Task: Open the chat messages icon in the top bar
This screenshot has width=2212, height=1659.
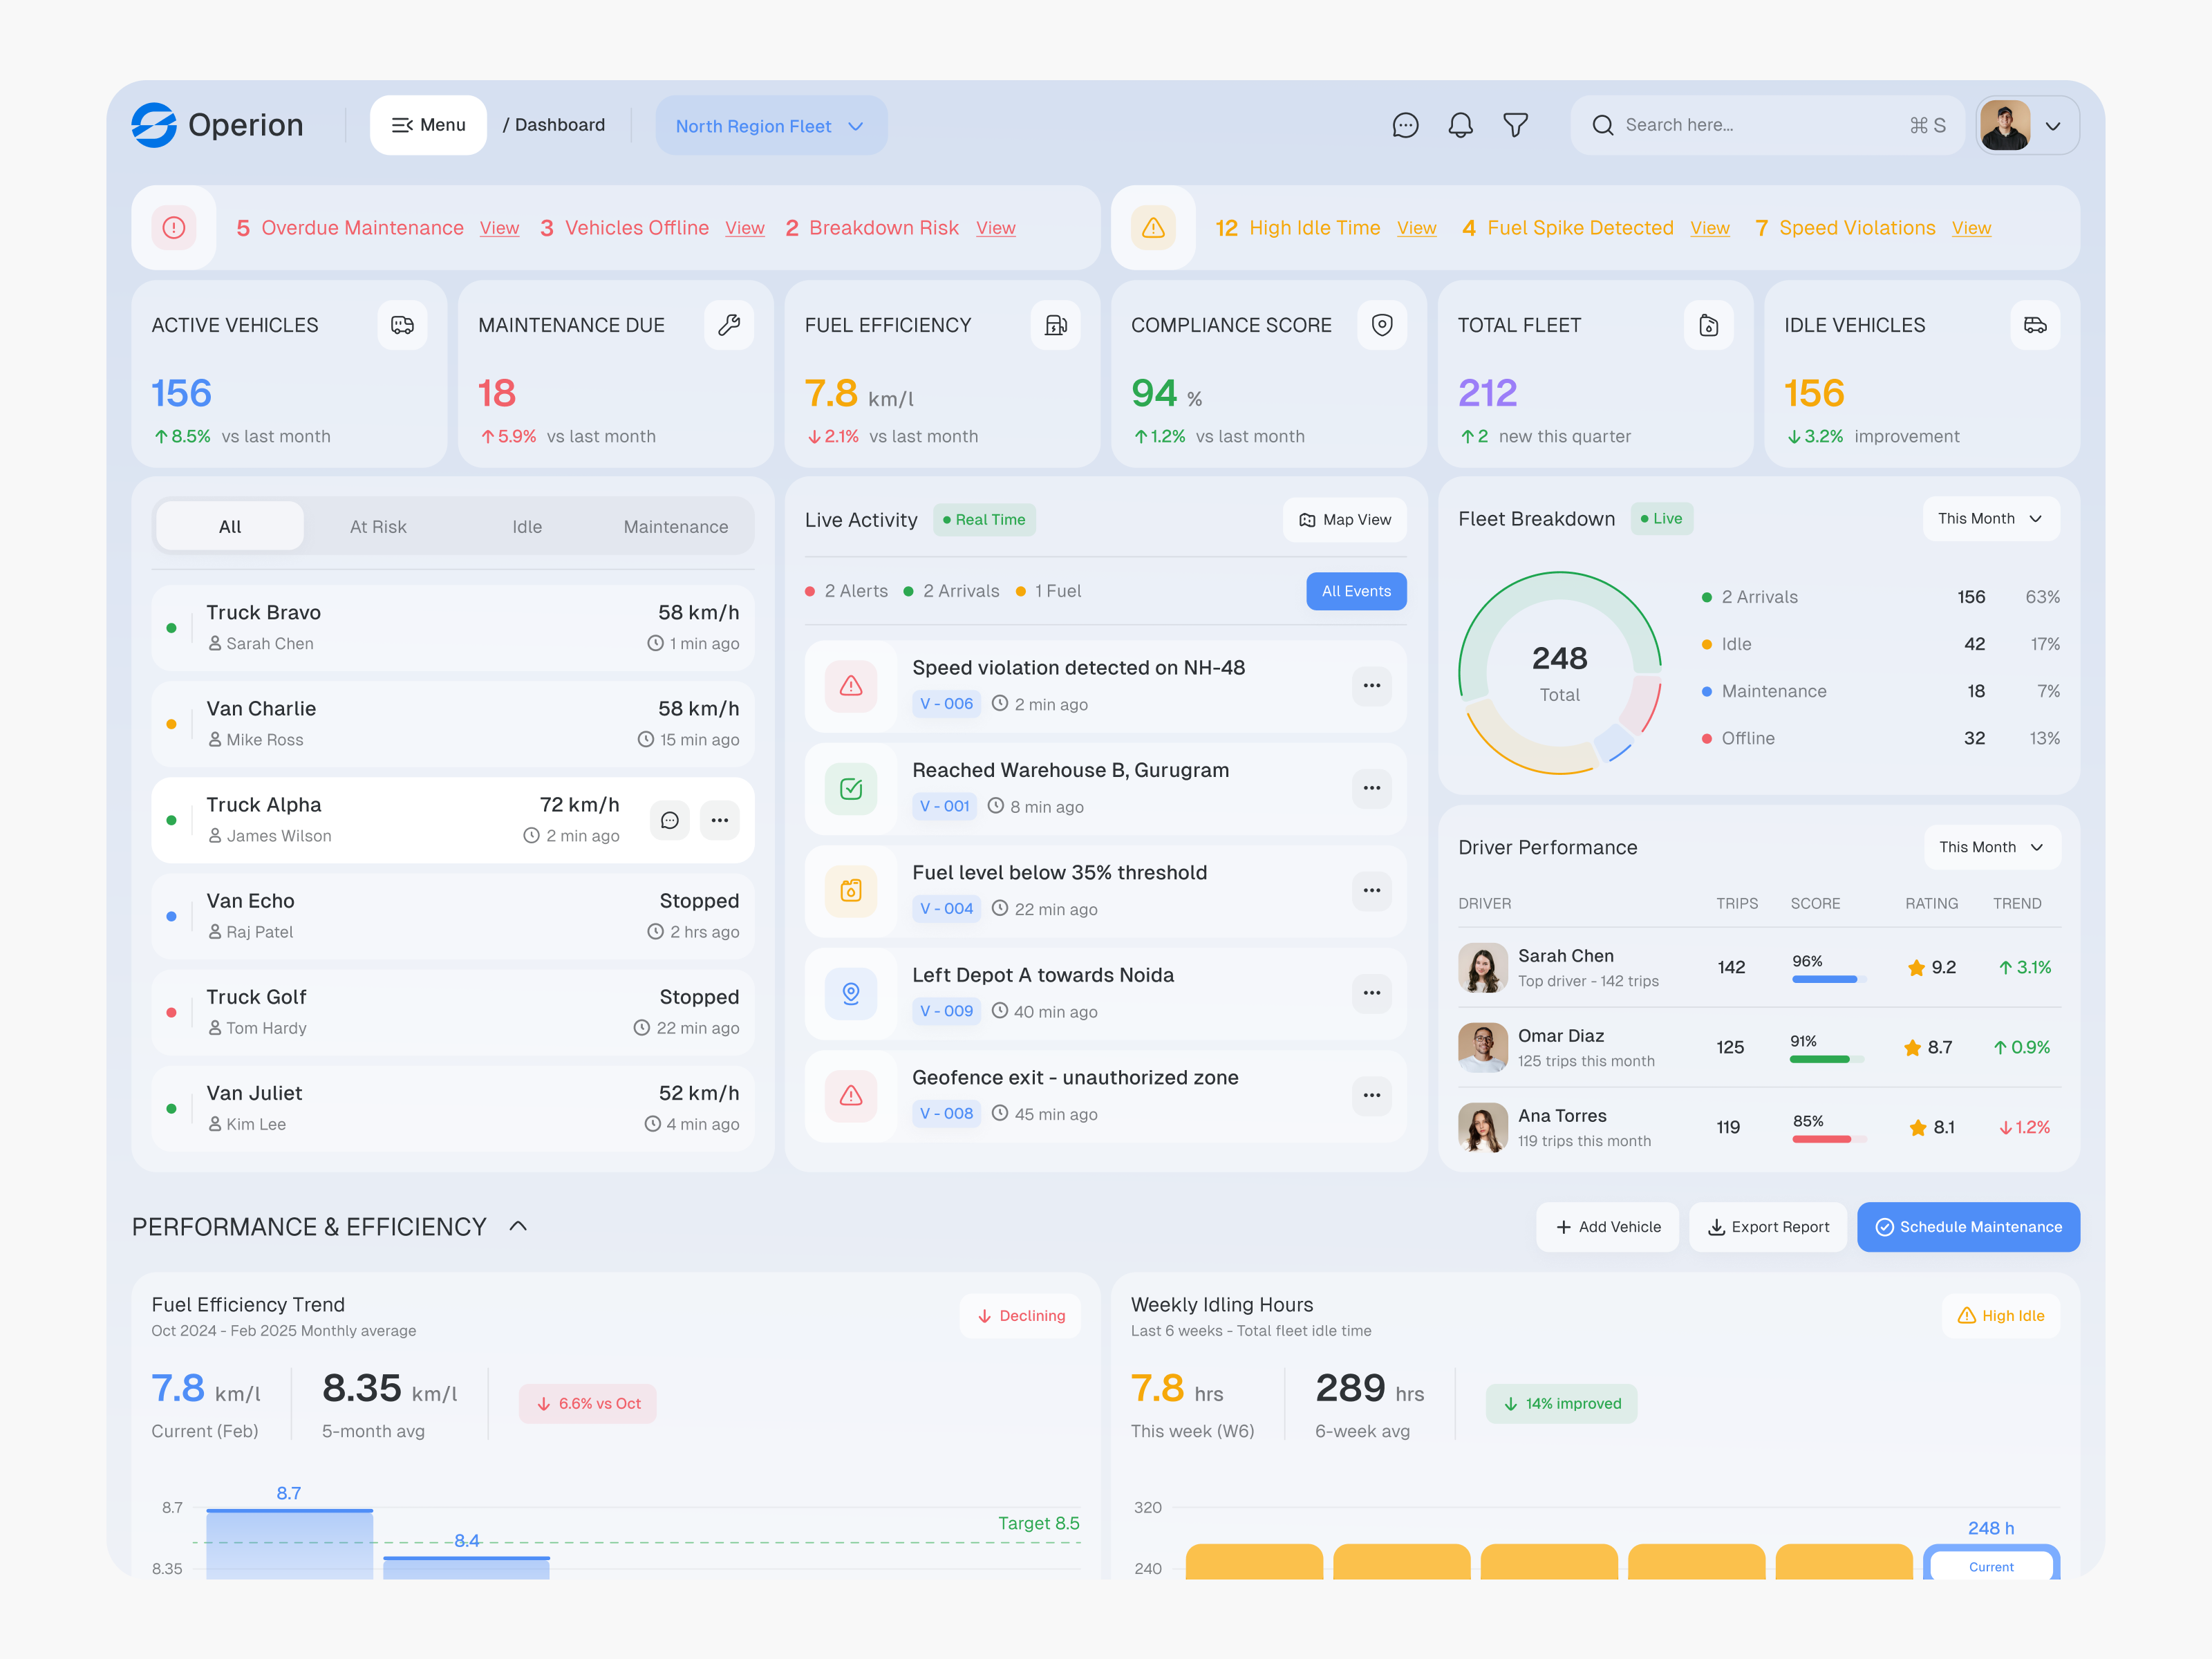Action: 1405,125
